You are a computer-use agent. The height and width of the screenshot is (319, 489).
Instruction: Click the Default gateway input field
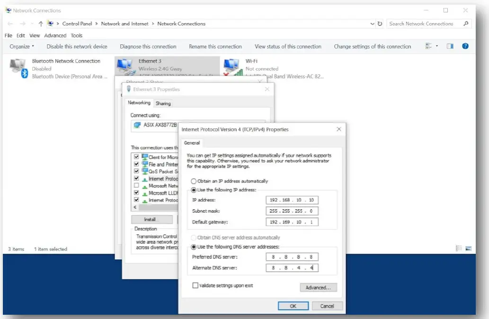coord(292,222)
